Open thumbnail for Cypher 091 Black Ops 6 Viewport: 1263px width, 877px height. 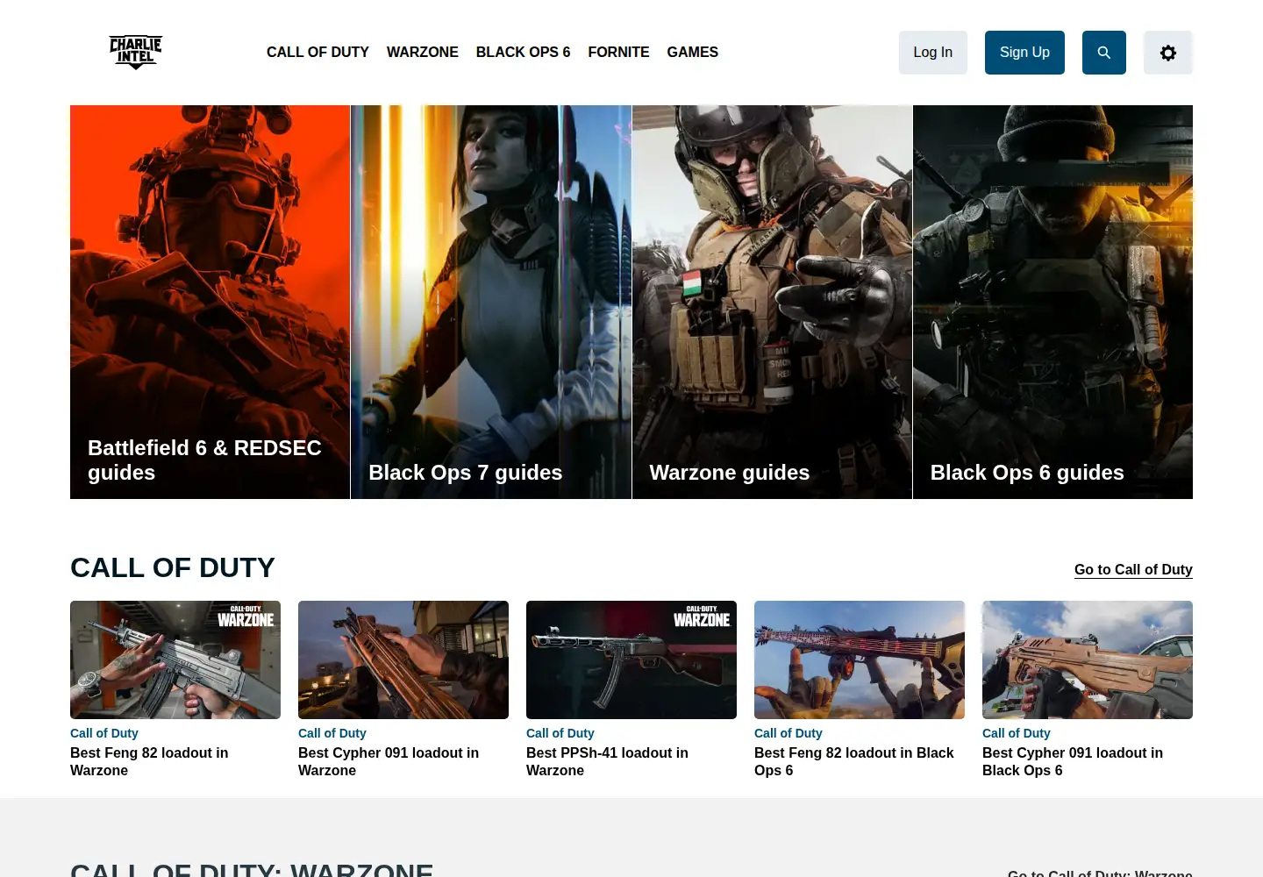[1088, 660]
